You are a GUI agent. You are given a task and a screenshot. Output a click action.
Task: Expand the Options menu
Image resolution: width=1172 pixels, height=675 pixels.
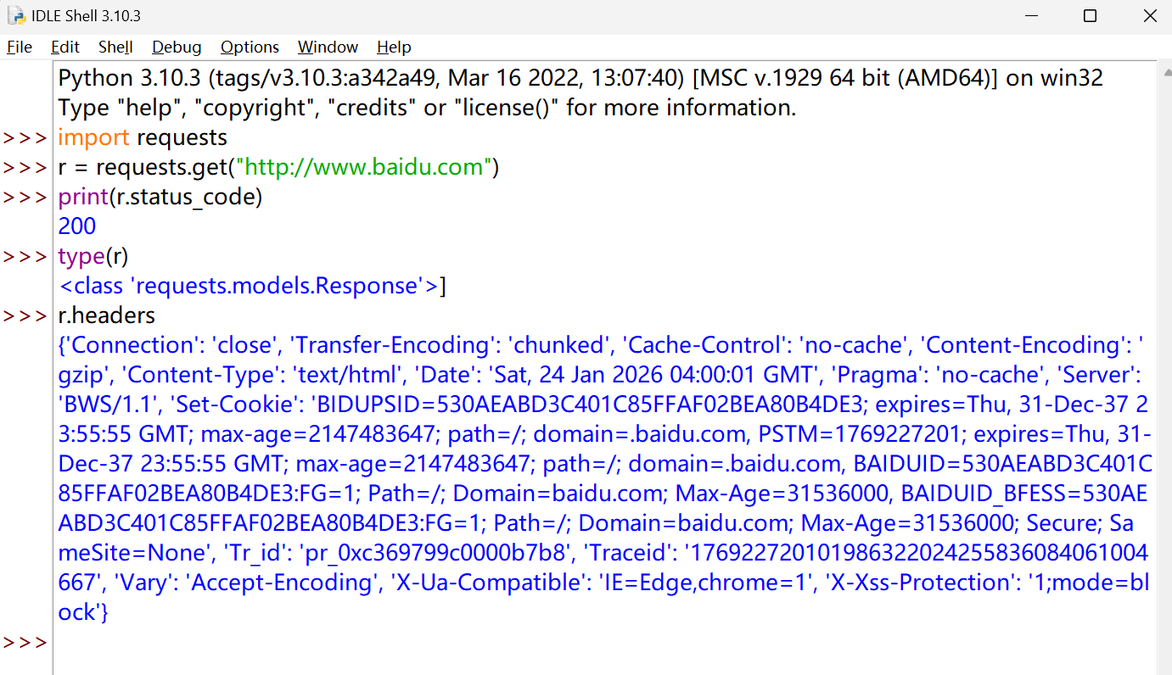click(250, 47)
